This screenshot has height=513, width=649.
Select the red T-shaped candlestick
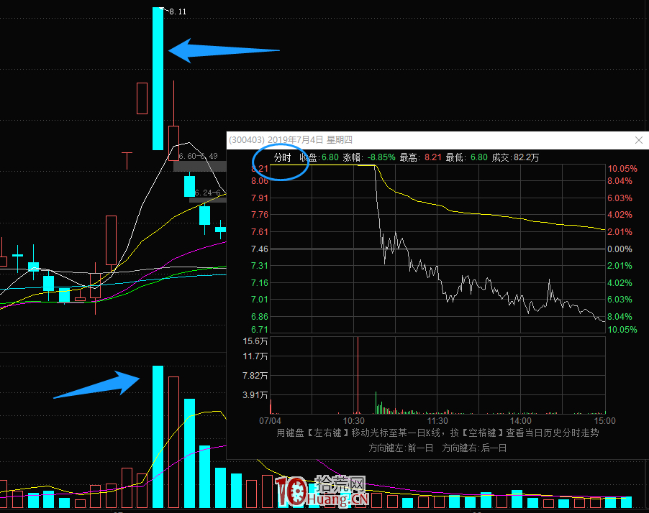point(127,161)
